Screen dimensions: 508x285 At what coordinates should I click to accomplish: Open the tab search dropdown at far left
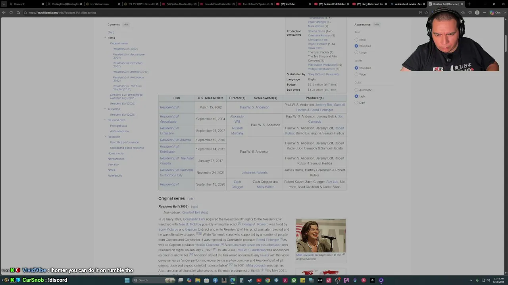pyautogui.click(x=4, y=4)
